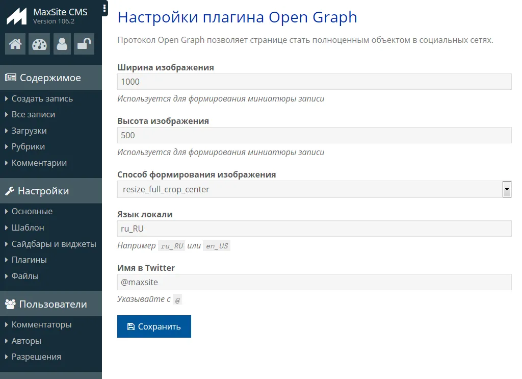Click the Ширина изображения input field
Screen dimensions: 522x379
click(x=314, y=82)
